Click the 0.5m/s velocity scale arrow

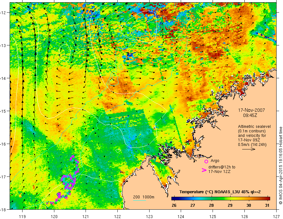coord(249,149)
